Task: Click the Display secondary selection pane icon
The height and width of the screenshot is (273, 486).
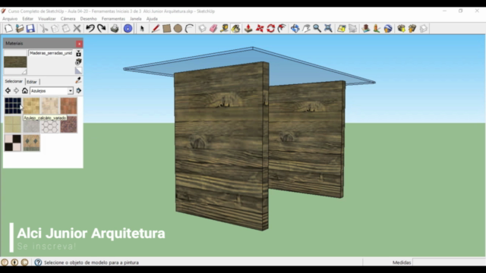Action: (78, 53)
